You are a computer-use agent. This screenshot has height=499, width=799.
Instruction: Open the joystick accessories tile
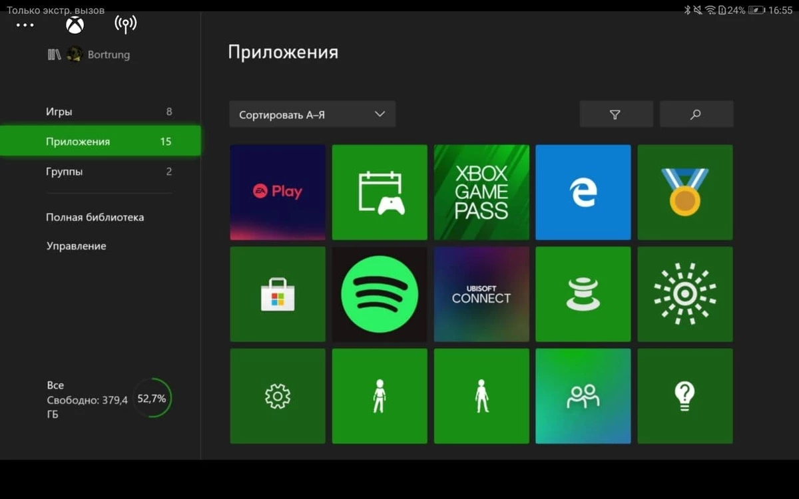(583, 294)
